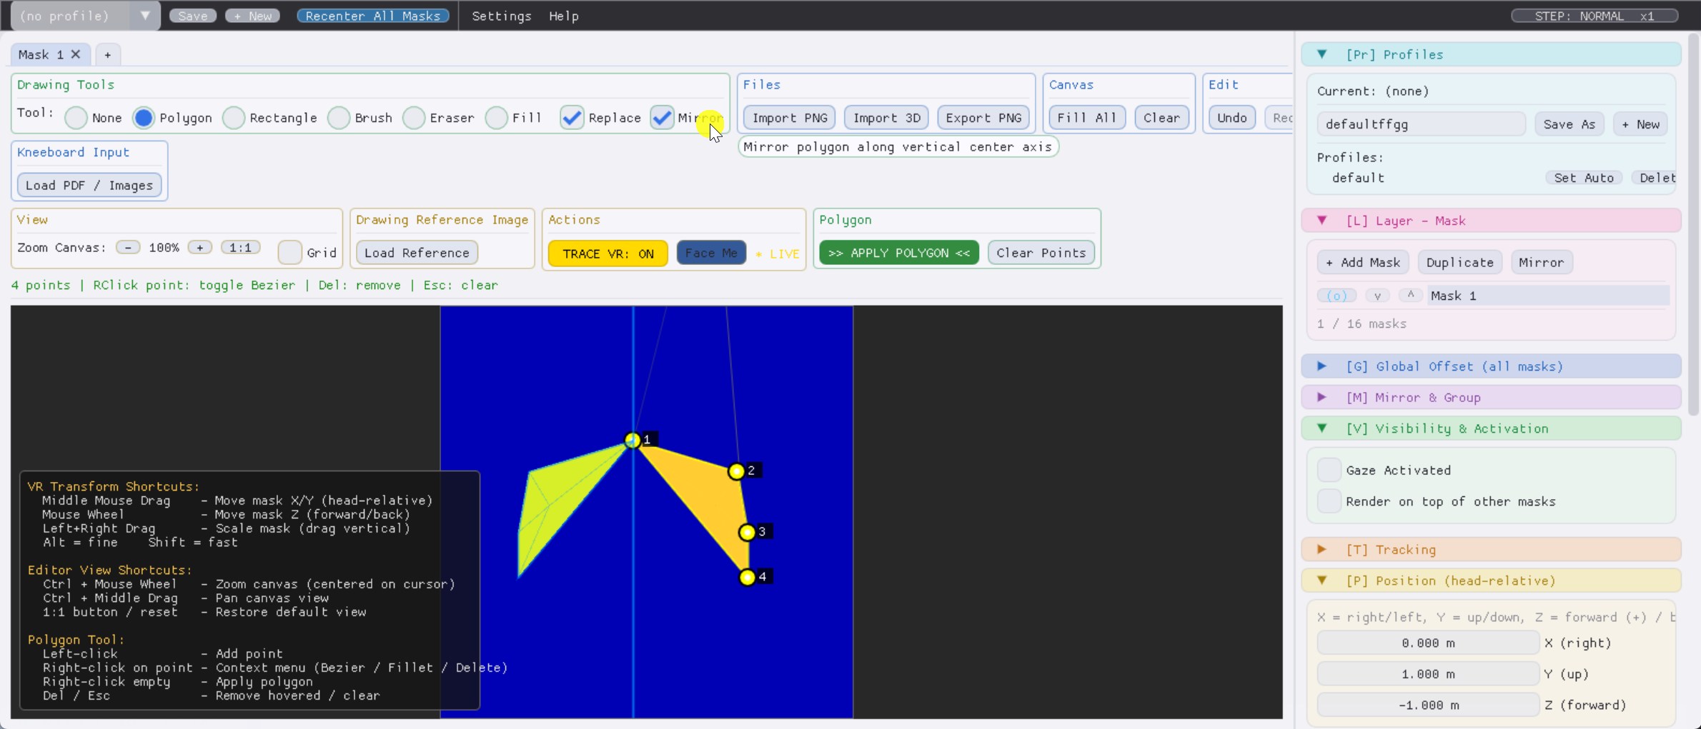1701x729 pixels.
Task: Enable Gaze Activated checkbox
Action: click(1329, 470)
